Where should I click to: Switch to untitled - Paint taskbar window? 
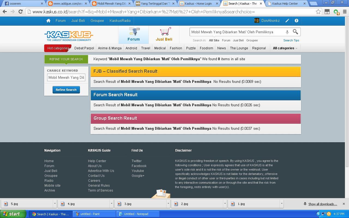tap(94, 214)
